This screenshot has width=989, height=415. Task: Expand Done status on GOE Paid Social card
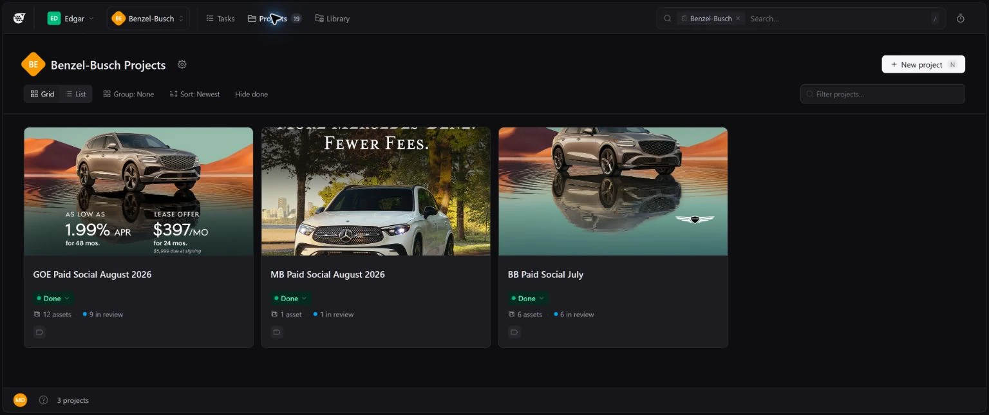click(x=53, y=299)
